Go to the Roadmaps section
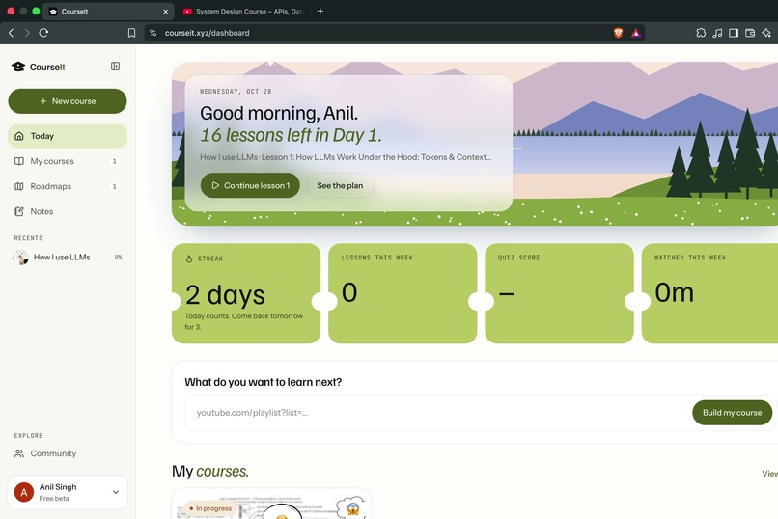 68,186
